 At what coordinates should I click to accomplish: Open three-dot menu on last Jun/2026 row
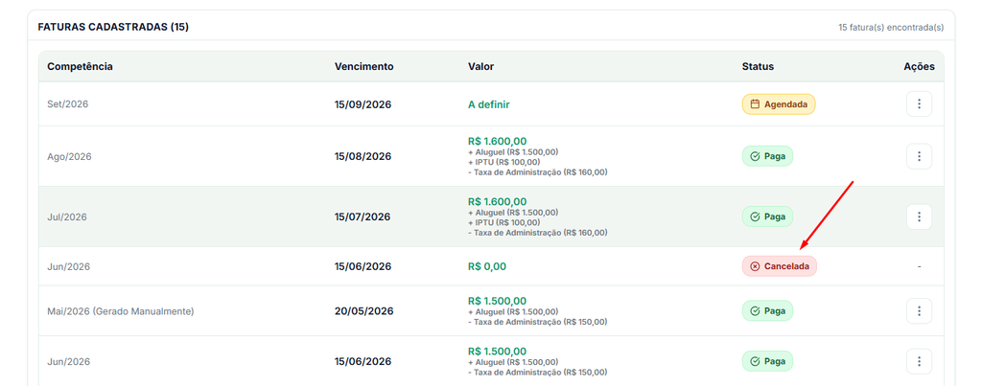(x=919, y=361)
